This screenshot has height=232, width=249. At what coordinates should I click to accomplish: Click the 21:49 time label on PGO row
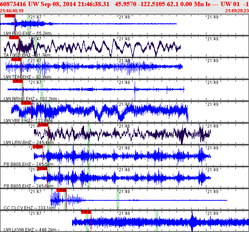click(213, 17)
